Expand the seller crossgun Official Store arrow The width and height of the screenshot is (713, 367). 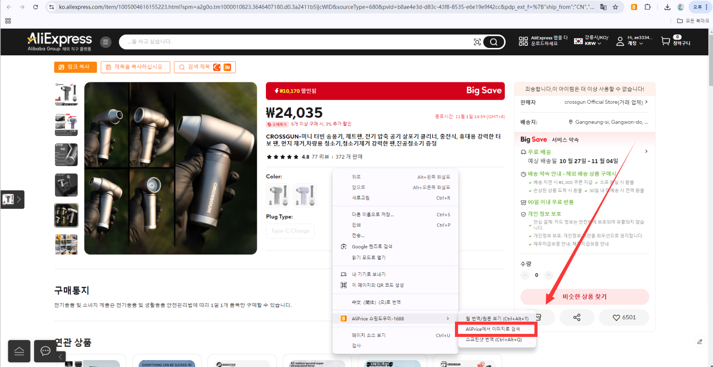pyautogui.click(x=647, y=102)
